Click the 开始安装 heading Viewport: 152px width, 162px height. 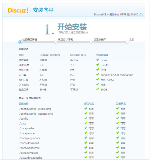(x=72, y=27)
